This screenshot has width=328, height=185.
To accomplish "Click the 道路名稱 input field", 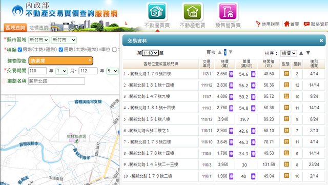I will point(56,81).
